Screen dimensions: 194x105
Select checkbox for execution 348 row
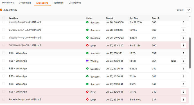point(4,76)
